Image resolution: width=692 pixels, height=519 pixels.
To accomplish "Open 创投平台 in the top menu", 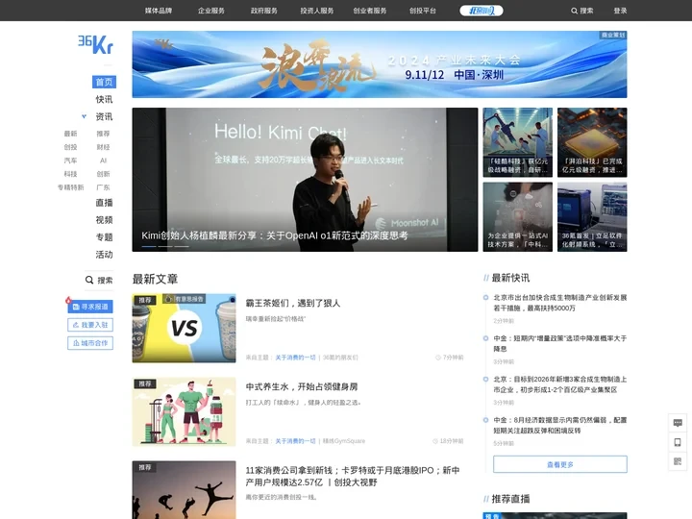I will tap(422, 11).
